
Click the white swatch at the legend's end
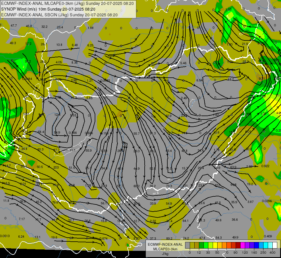click(275, 245)
